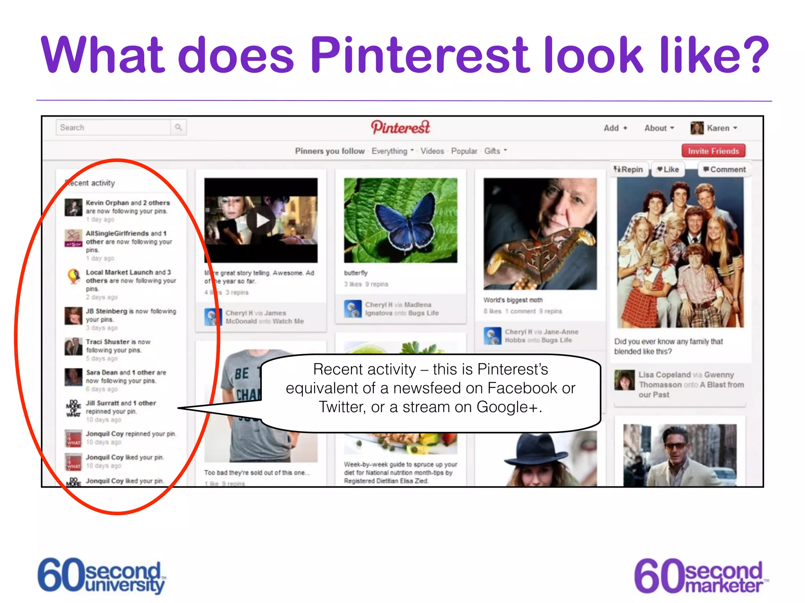Click Cheryl H avatar under video pin

213,317
